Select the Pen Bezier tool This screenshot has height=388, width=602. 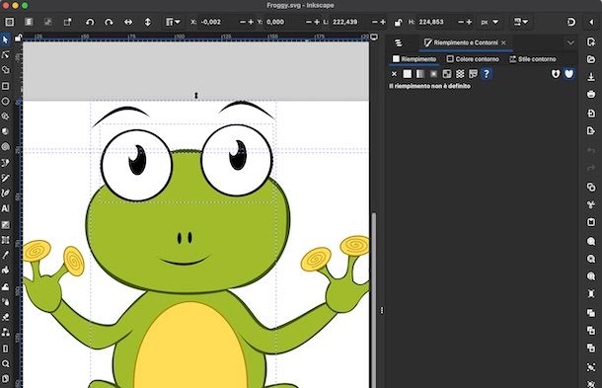tap(5, 163)
